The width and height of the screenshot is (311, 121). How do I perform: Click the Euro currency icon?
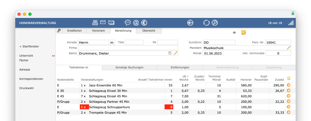click(x=144, y=23)
